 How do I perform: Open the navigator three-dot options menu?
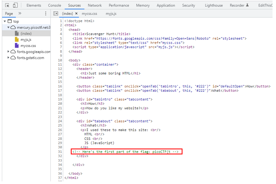point(46,14)
